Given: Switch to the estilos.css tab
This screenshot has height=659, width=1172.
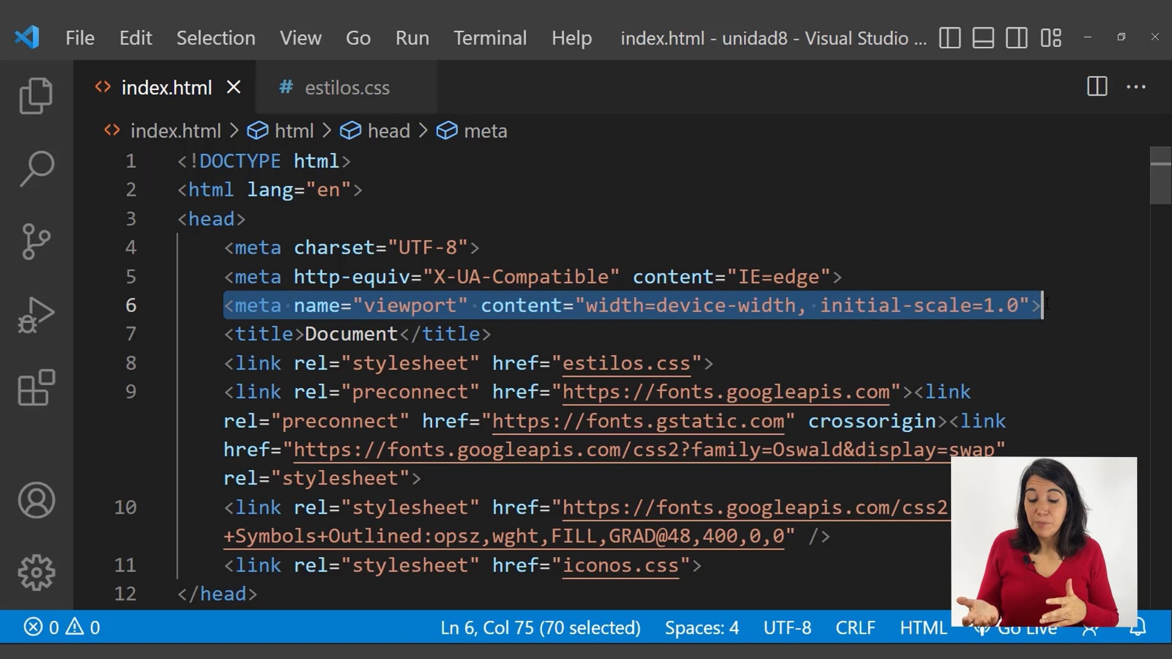Looking at the screenshot, I should 347,87.
